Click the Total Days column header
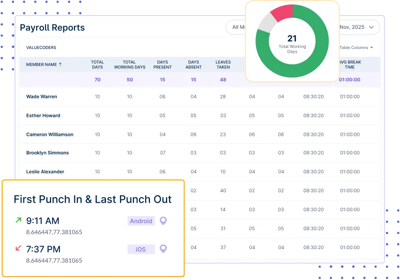The width and height of the screenshot is (400, 280). [97, 65]
